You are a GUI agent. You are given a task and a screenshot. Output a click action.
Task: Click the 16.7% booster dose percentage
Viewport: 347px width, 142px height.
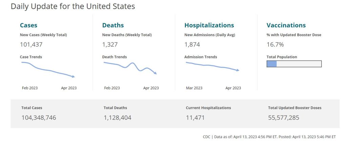(x=275, y=44)
